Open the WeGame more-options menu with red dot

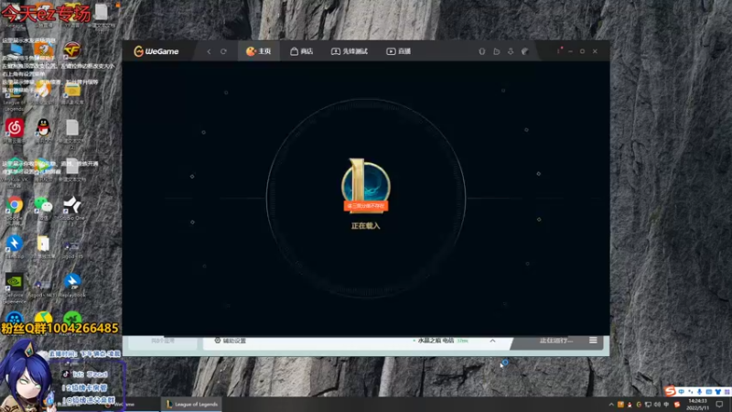point(559,51)
